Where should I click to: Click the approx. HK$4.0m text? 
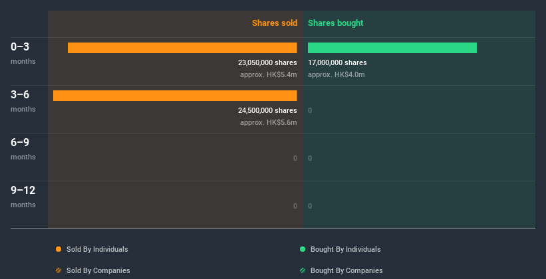337,74
